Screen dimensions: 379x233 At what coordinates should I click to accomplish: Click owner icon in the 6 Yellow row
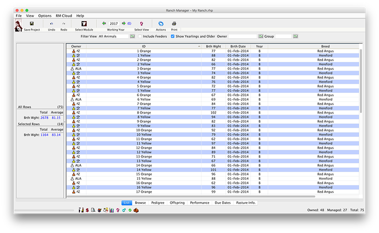[x=72, y=99]
